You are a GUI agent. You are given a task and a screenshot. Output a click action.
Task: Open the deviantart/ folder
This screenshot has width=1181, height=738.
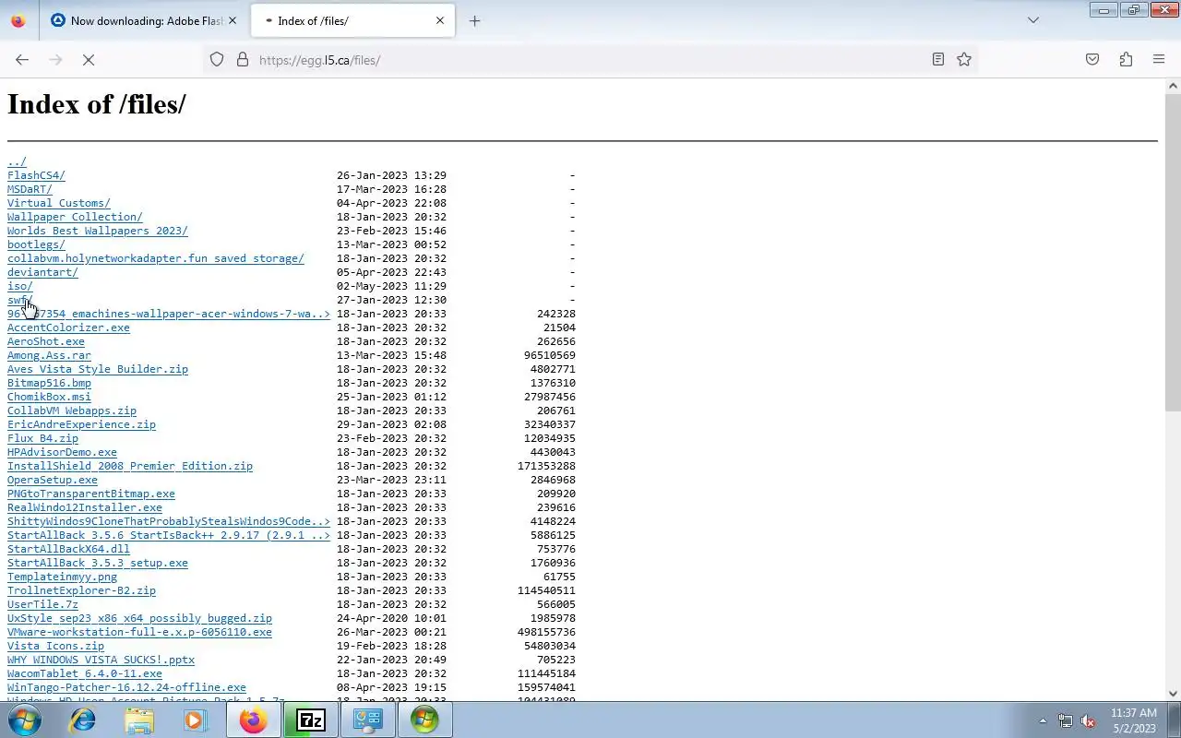[x=42, y=272]
